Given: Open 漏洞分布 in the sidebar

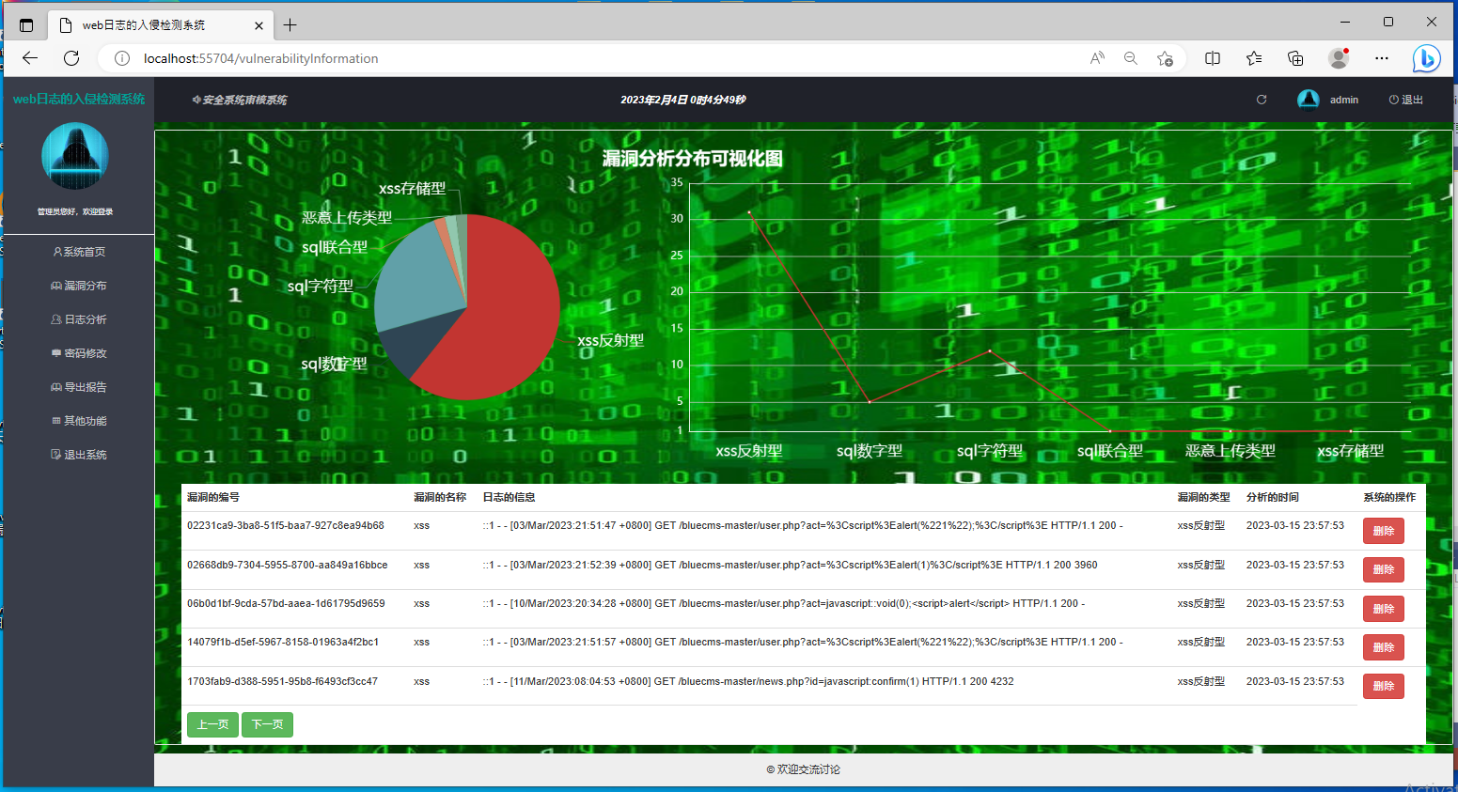Looking at the screenshot, I should (79, 286).
